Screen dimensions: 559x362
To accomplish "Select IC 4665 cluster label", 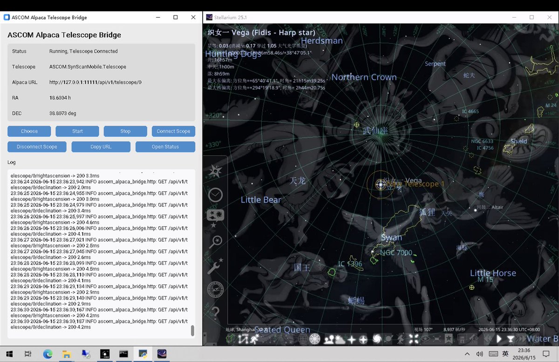I will 470,111.
